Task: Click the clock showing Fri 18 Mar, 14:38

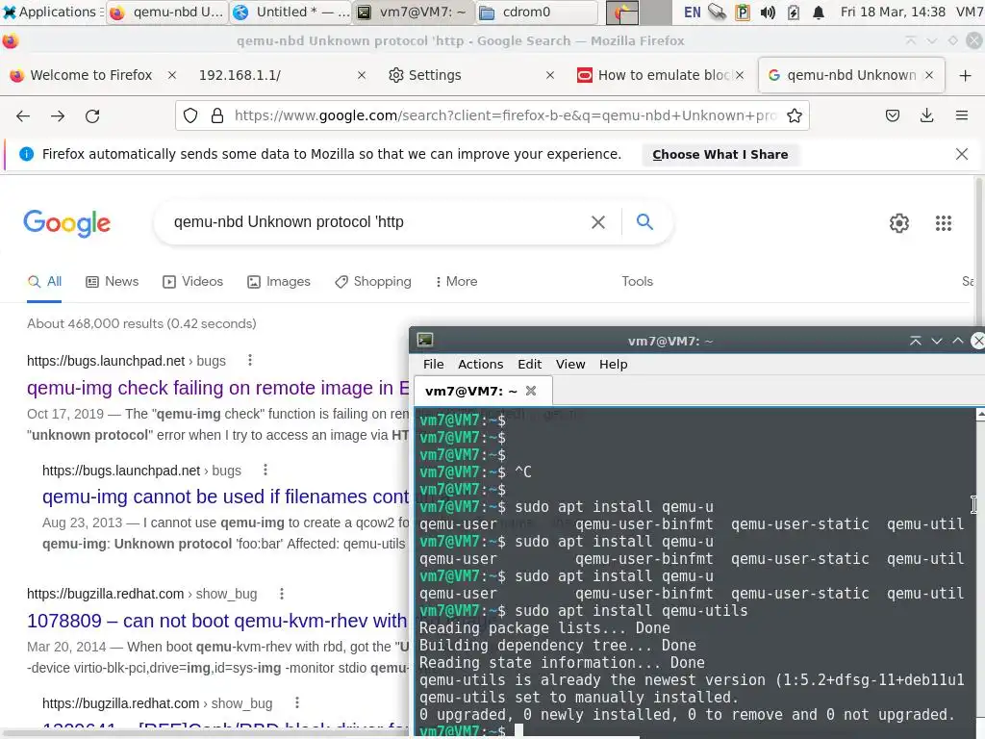Action: pos(893,12)
